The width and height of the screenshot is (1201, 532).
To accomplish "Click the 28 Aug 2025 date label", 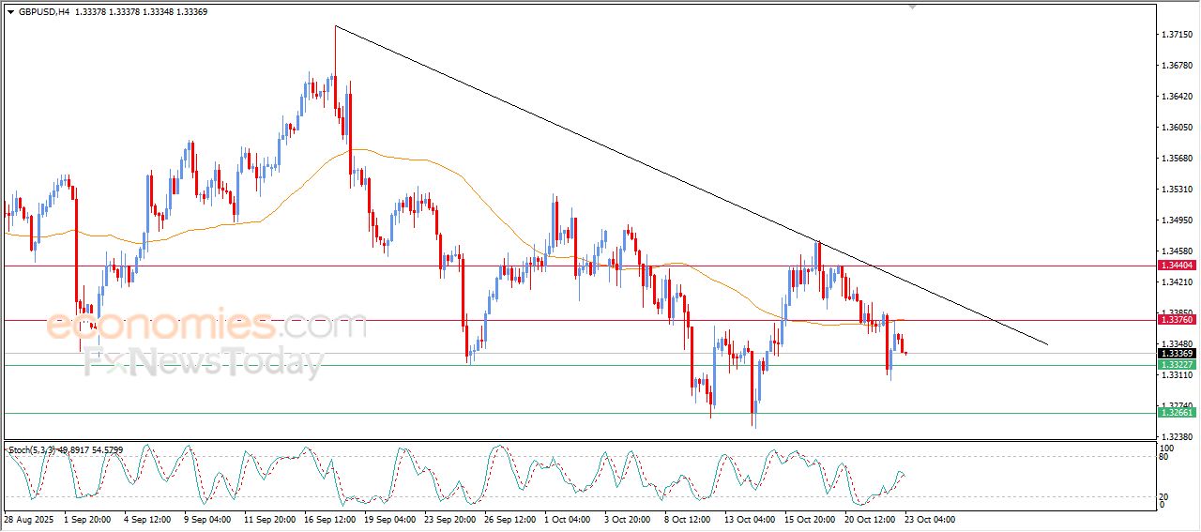I will [x=28, y=519].
